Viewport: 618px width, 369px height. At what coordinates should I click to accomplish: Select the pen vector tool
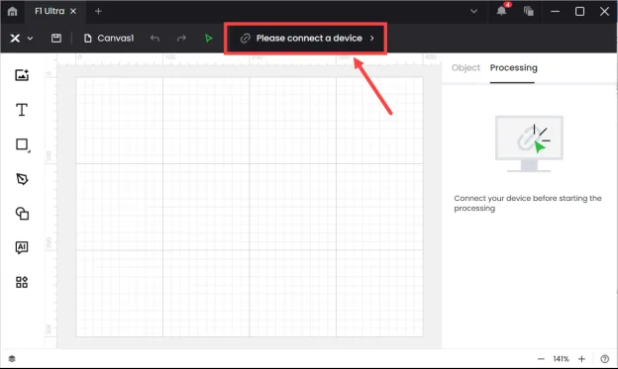click(22, 179)
